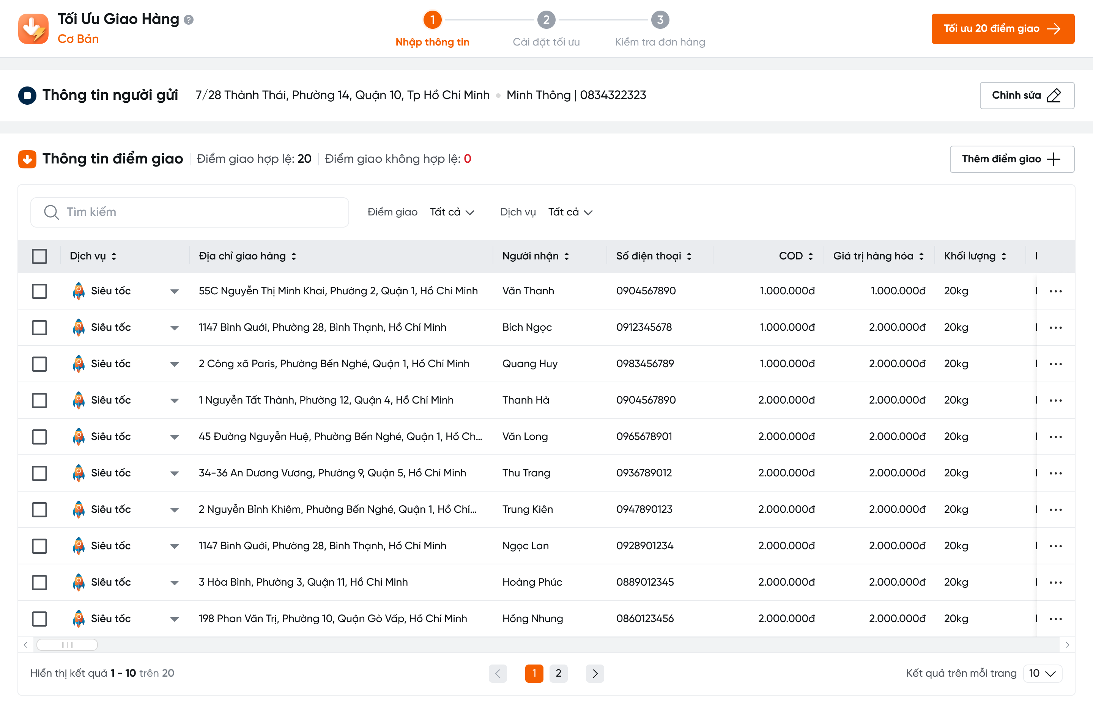Open the Tất cả dropdown for Điểm giao
Image resolution: width=1093 pixels, height=707 pixels.
[x=452, y=212]
